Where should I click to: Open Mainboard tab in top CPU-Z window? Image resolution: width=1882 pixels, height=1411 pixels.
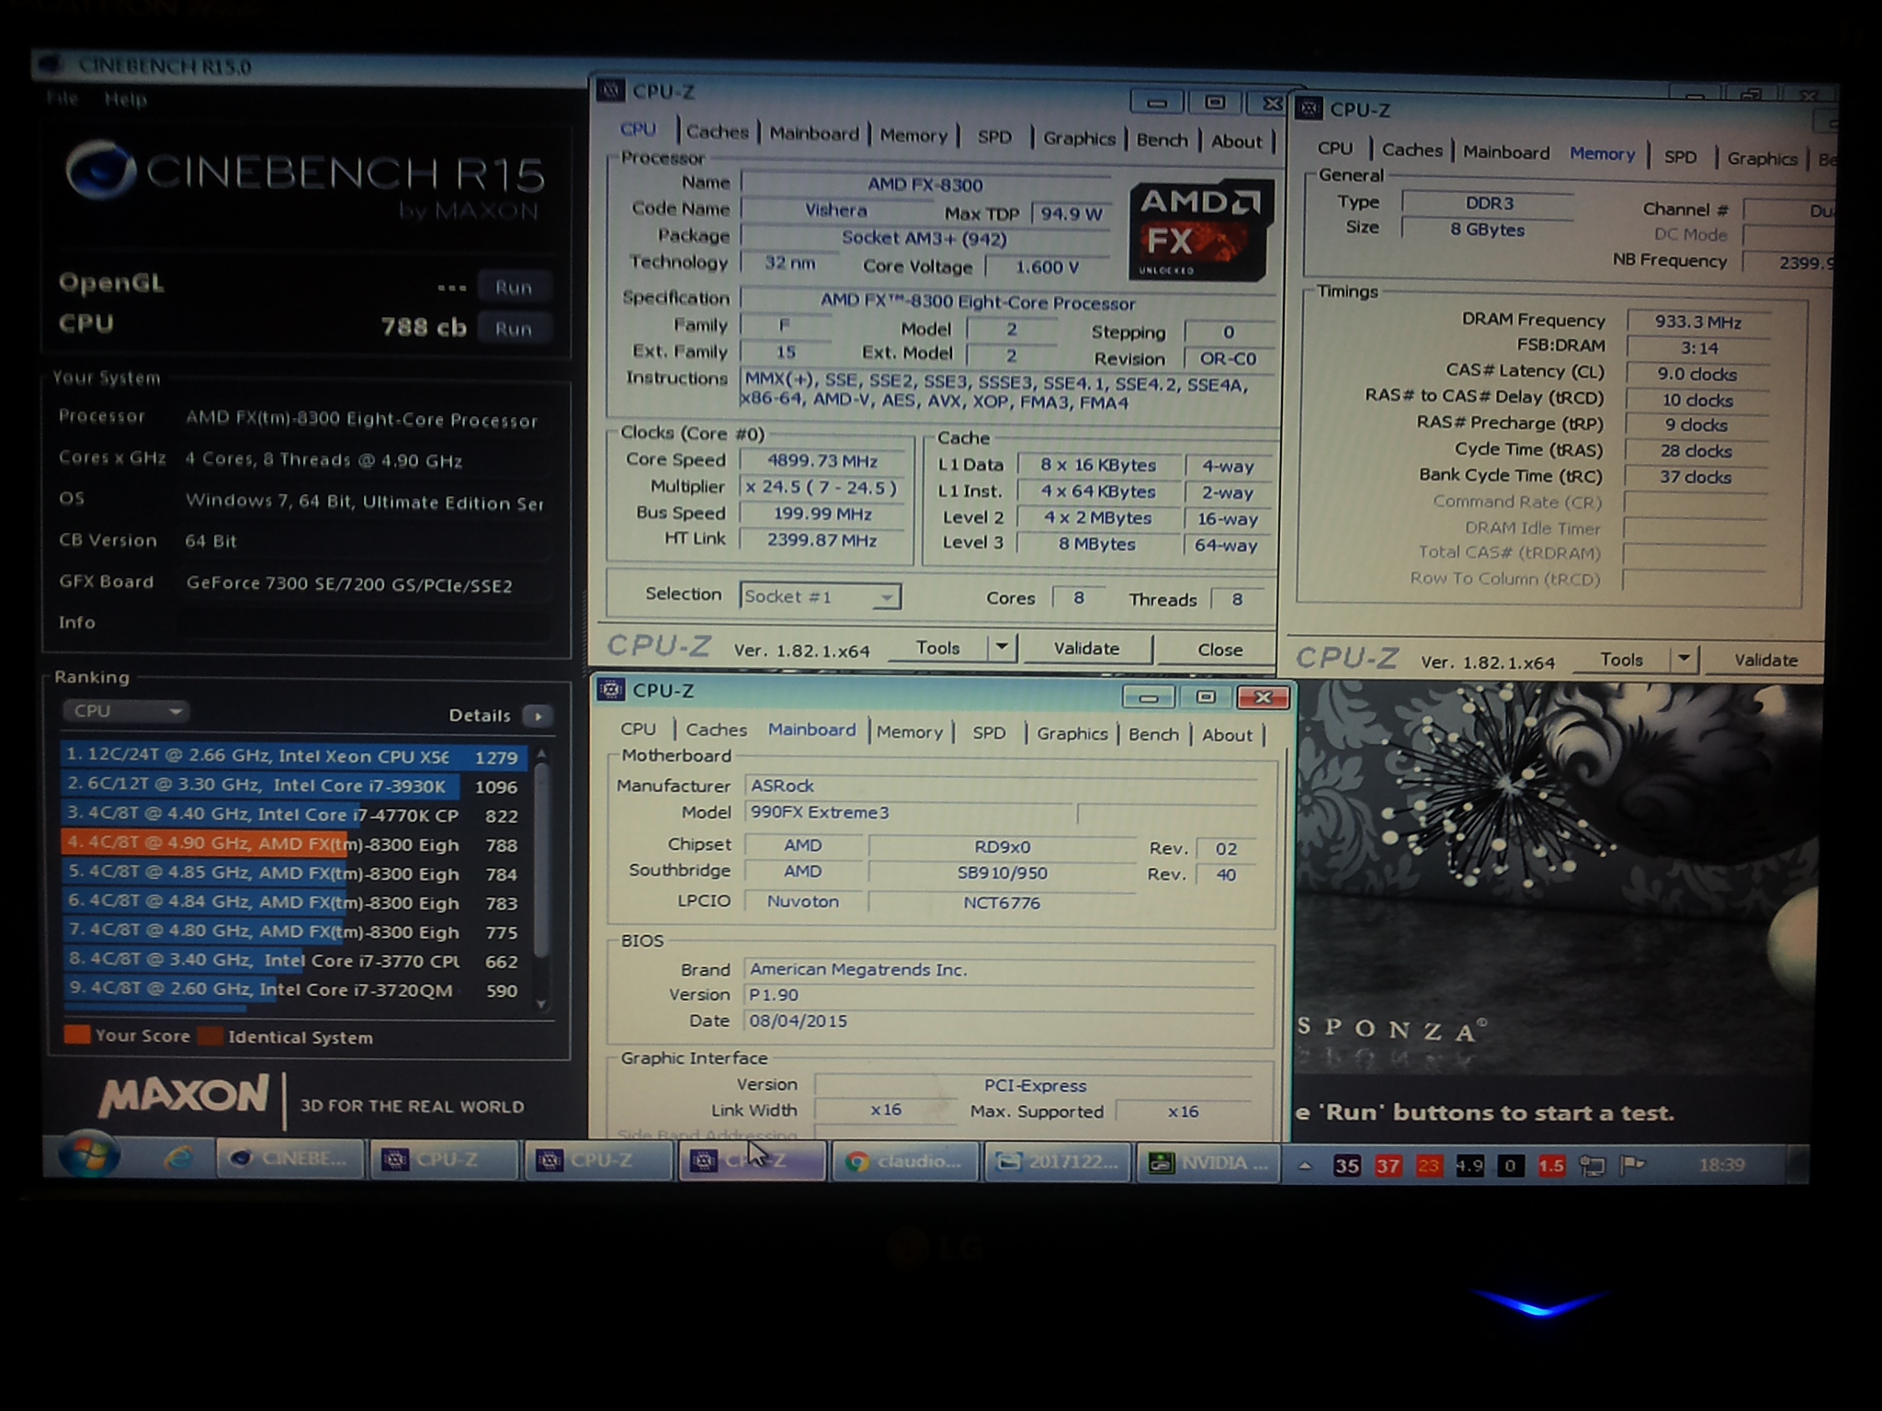(x=813, y=133)
